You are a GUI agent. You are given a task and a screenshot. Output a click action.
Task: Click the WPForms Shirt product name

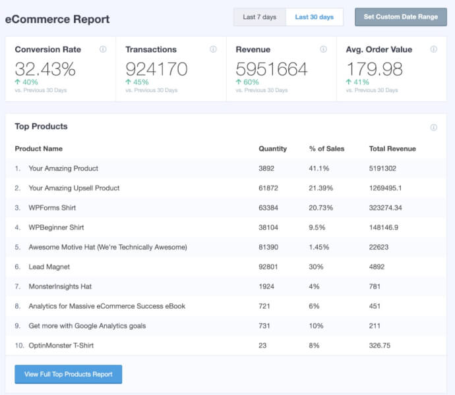(52, 208)
